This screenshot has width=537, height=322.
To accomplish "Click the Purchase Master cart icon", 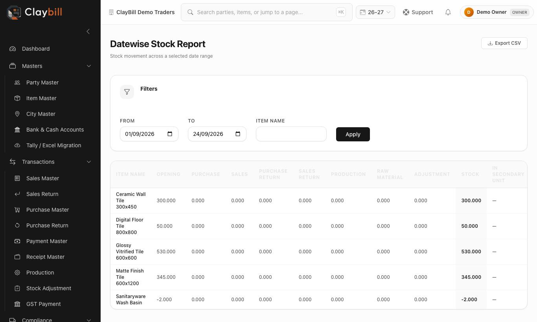I will (x=17, y=210).
